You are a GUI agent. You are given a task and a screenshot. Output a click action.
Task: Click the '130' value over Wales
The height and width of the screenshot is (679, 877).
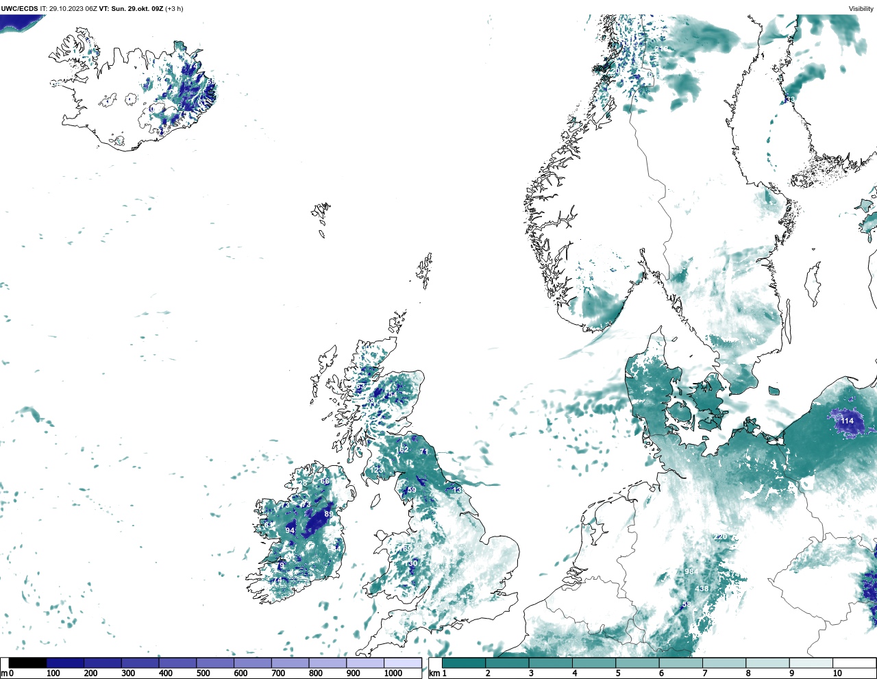410,563
